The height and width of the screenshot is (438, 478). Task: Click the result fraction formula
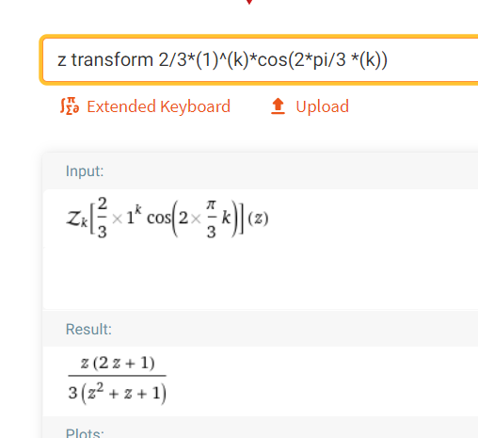pos(117,380)
